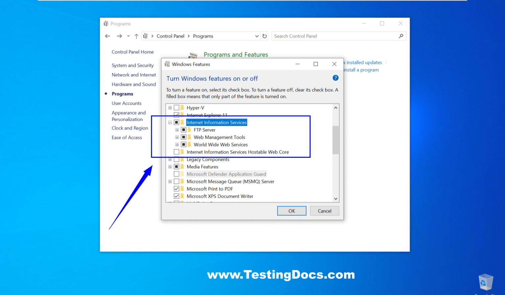
Task: Uncheck Microsoft Print to PDF
Action: 177,189
